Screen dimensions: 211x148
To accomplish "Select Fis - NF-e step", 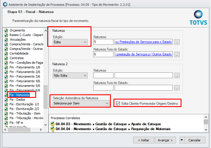I will click(16, 123).
